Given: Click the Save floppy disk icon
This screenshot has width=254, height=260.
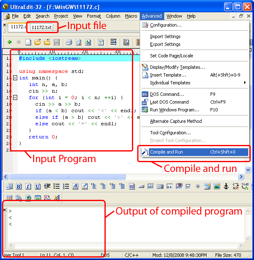Looking at the screenshot, I should (x=57, y=42).
